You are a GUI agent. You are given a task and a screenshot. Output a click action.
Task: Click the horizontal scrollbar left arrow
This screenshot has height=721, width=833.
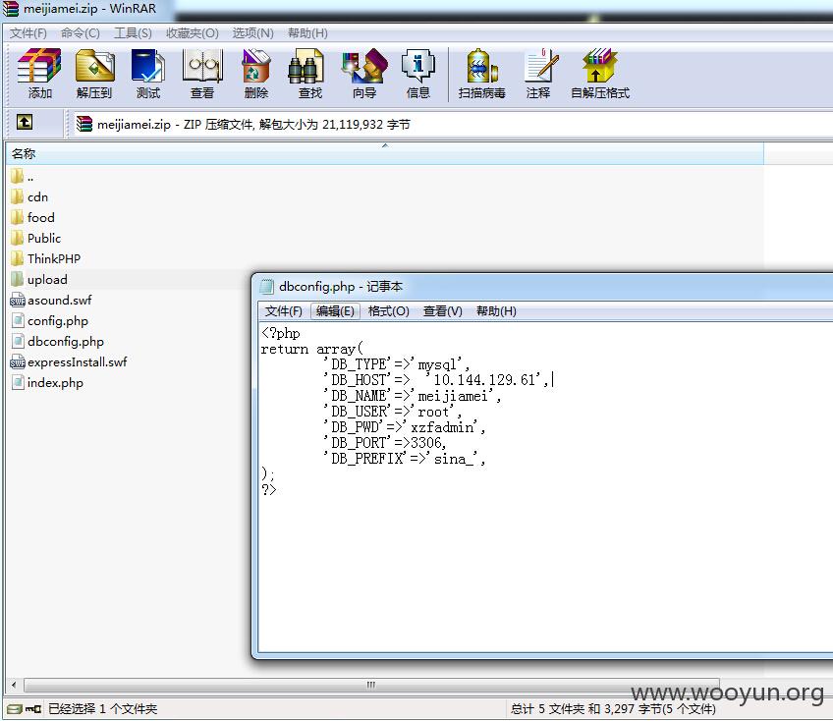[14, 685]
